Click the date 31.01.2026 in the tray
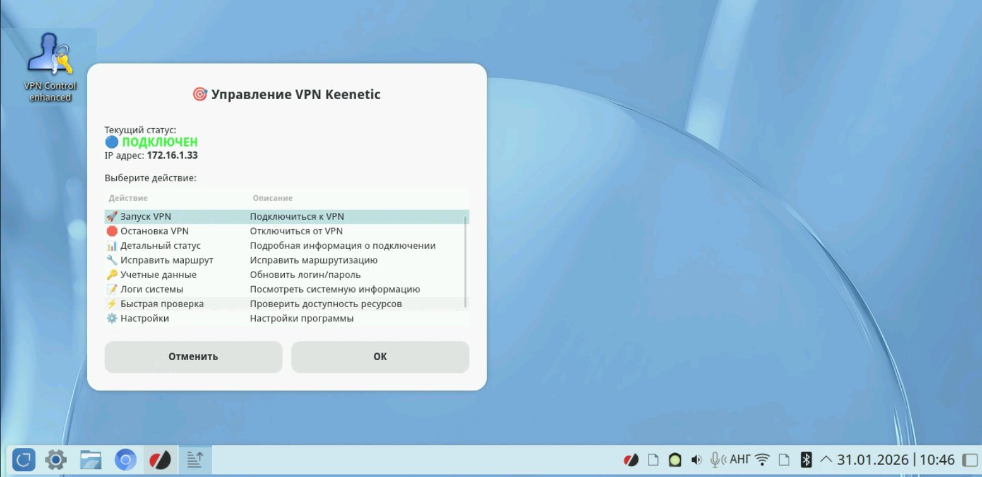This screenshot has height=477, width=982. [x=873, y=459]
